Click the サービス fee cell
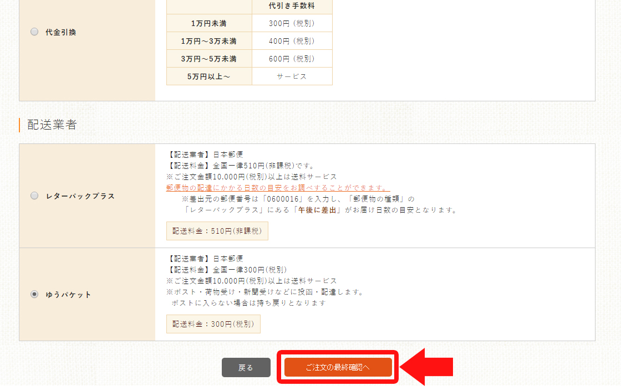 coord(292,76)
